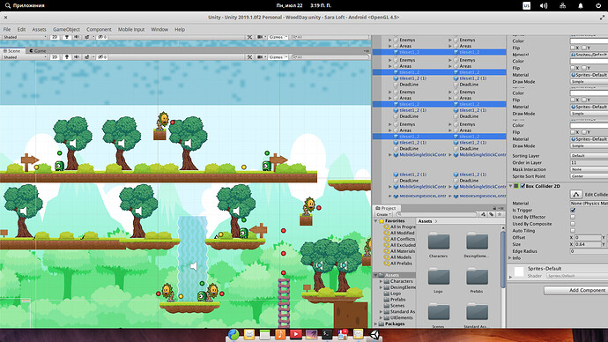This screenshot has width=608, height=342.
Task: Click the Sprites-Default material preview swatch
Action: coord(519,271)
